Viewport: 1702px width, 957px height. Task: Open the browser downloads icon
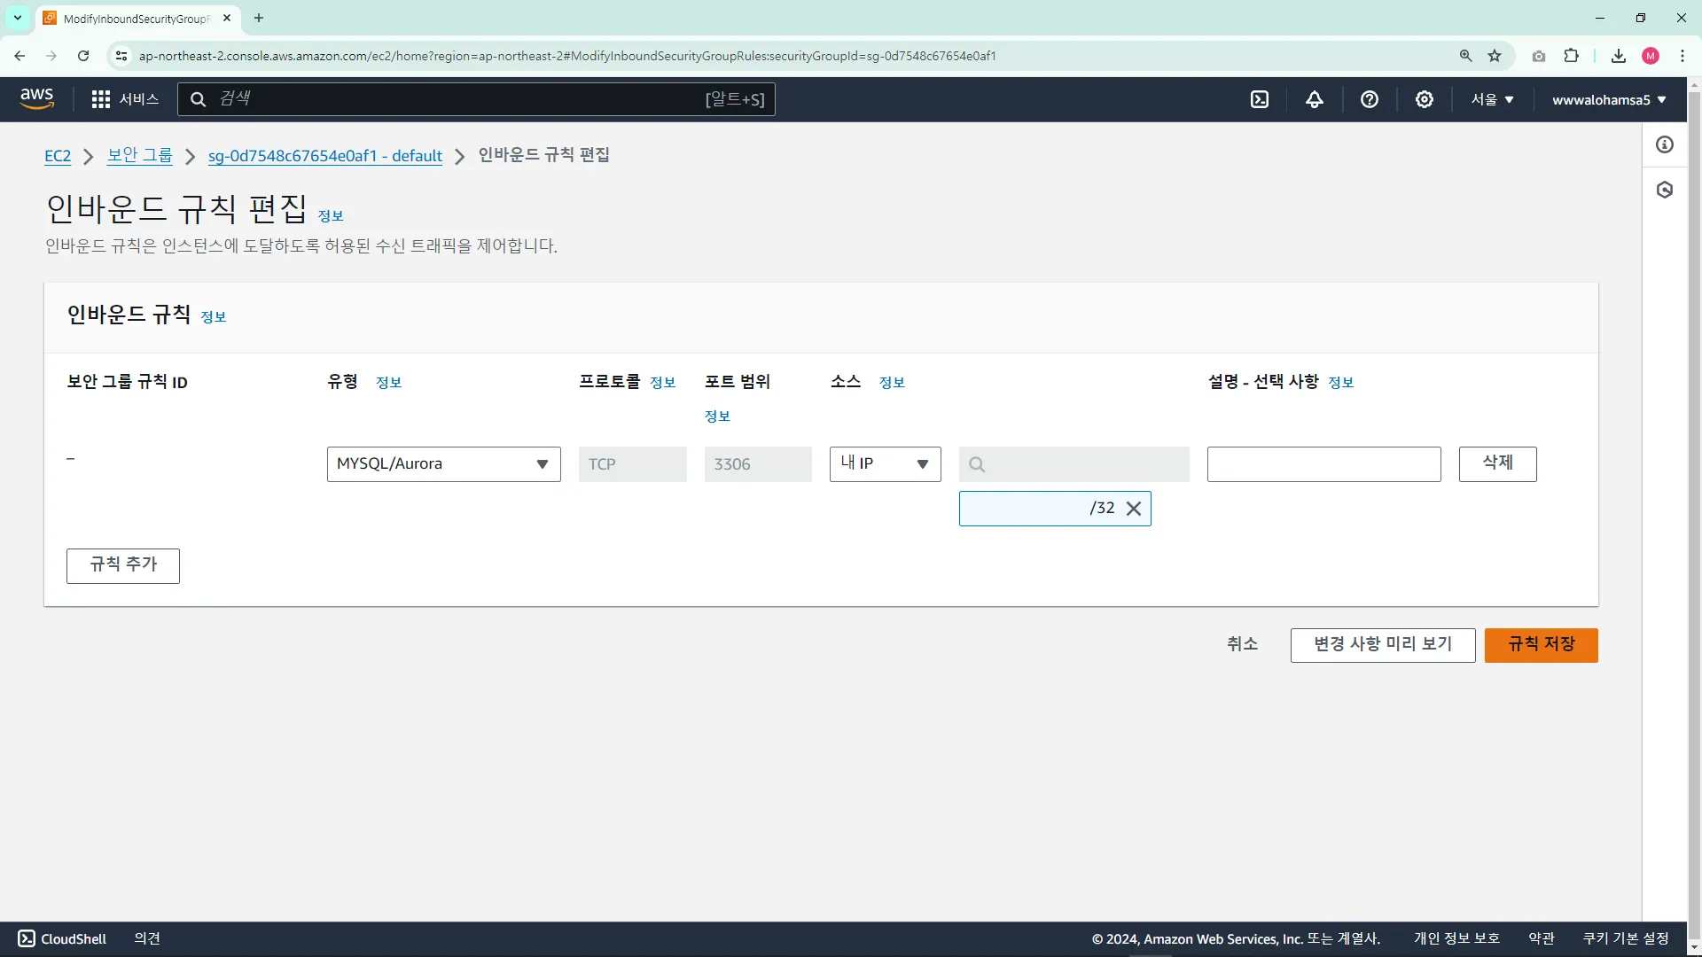pyautogui.click(x=1619, y=56)
